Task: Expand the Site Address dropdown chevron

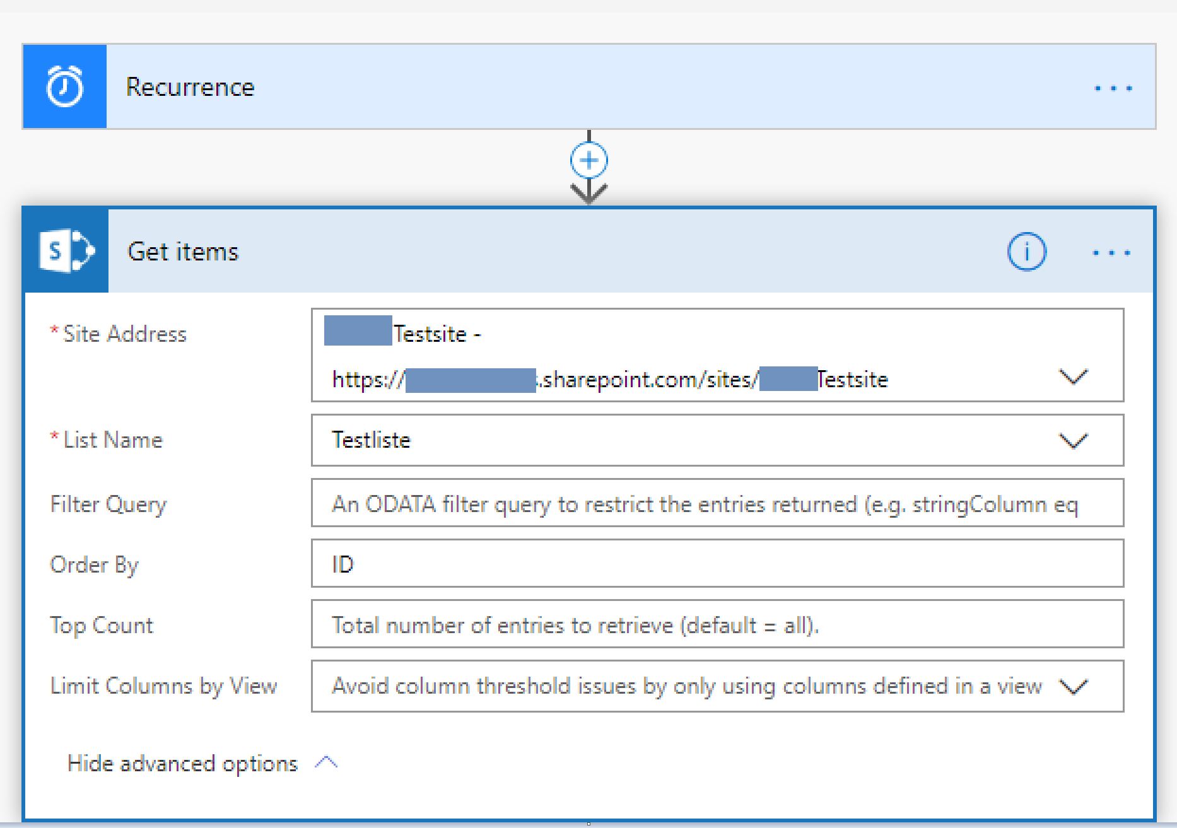Action: pyautogui.click(x=1073, y=378)
